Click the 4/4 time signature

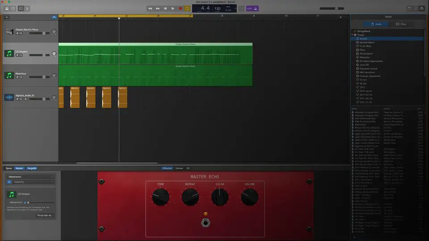pyautogui.click(x=228, y=7)
